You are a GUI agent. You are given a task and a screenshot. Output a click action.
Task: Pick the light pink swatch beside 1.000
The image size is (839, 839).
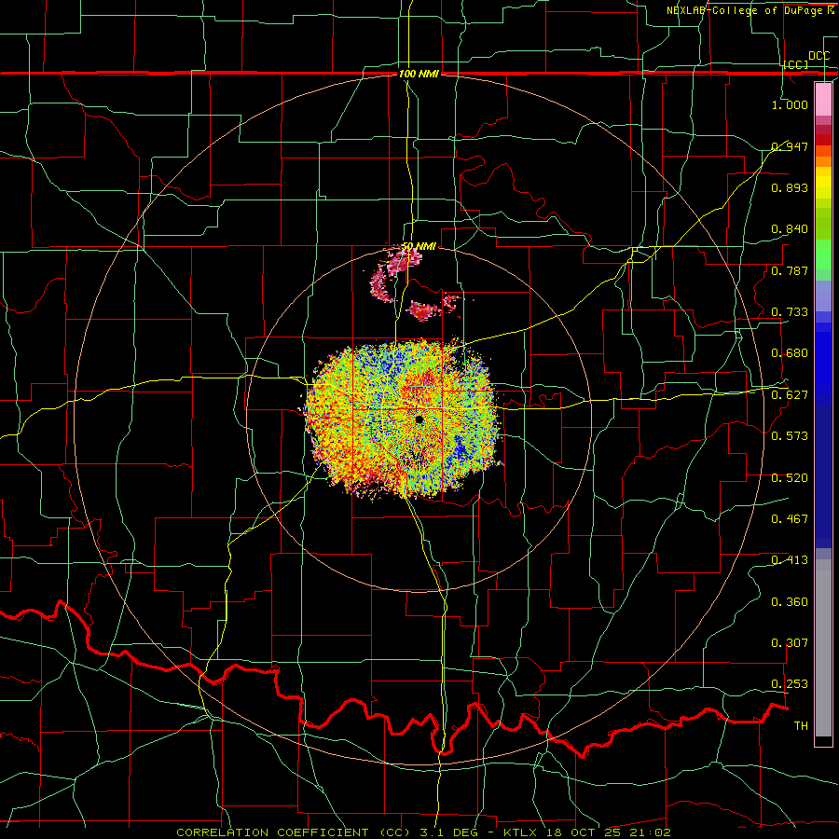(x=823, y=100)
